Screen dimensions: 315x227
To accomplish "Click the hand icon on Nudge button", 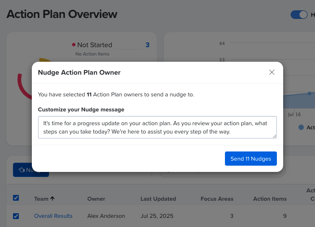I will click(22, 170).
